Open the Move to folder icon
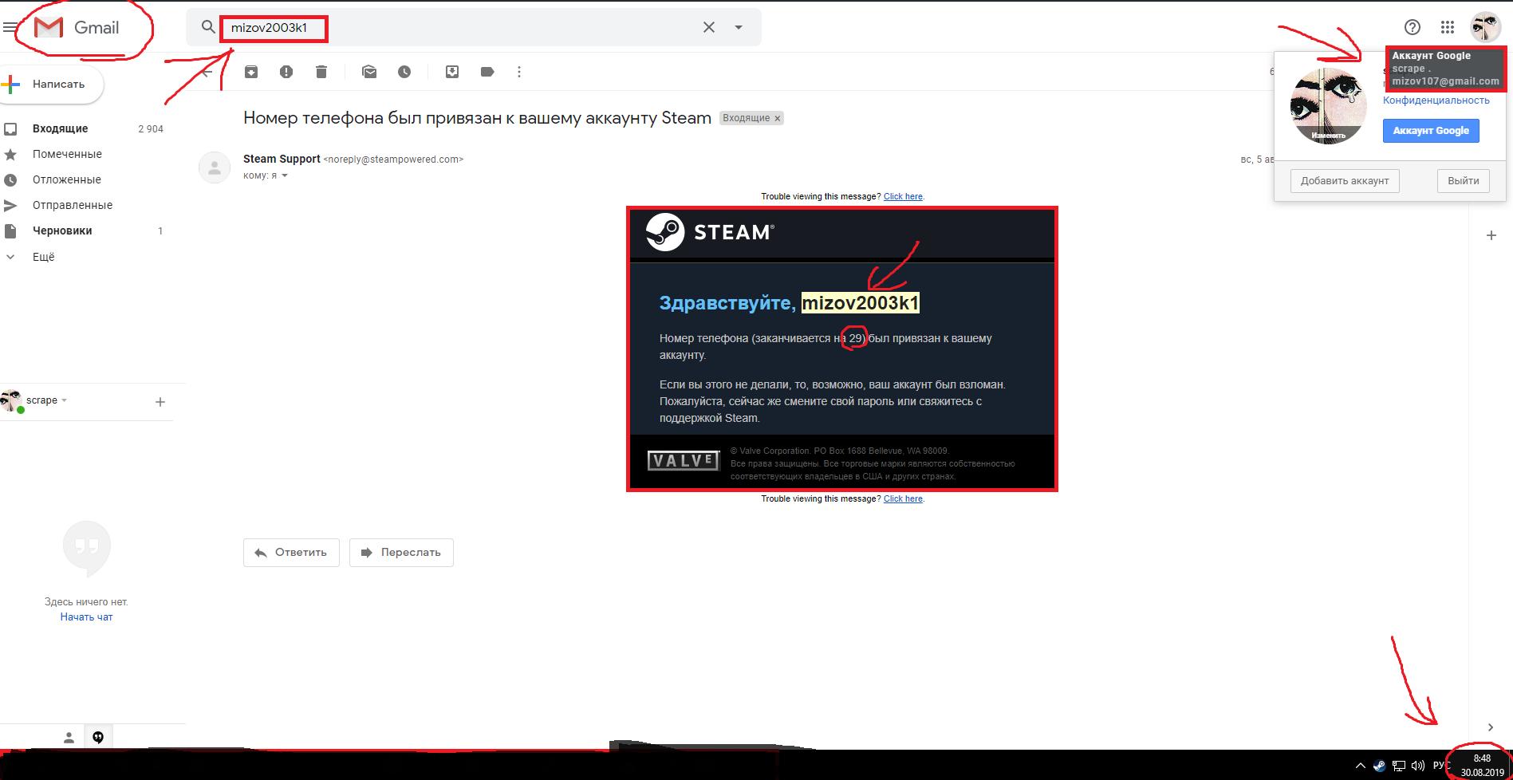Screen dimensions: 1513x780 pyautogui.click(x=452, y=72)
